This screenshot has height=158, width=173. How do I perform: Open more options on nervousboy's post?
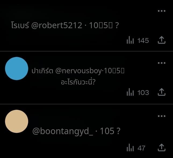tap(161, 63)
